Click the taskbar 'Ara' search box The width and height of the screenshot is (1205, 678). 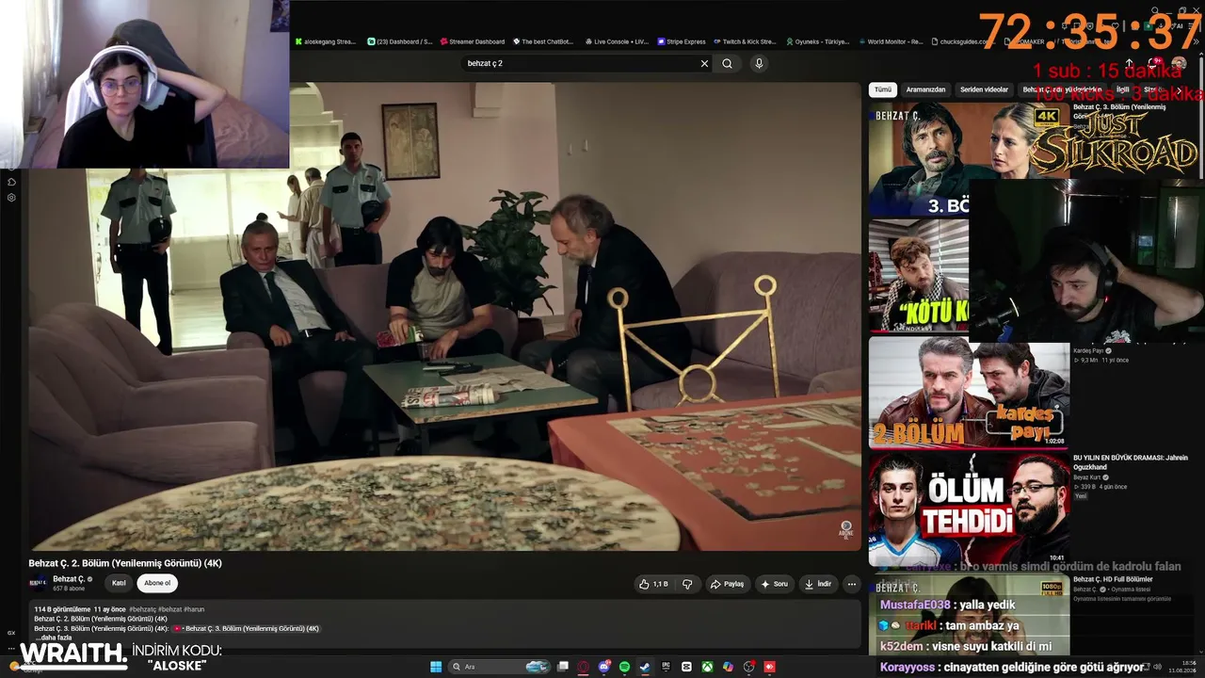point(500,667)
